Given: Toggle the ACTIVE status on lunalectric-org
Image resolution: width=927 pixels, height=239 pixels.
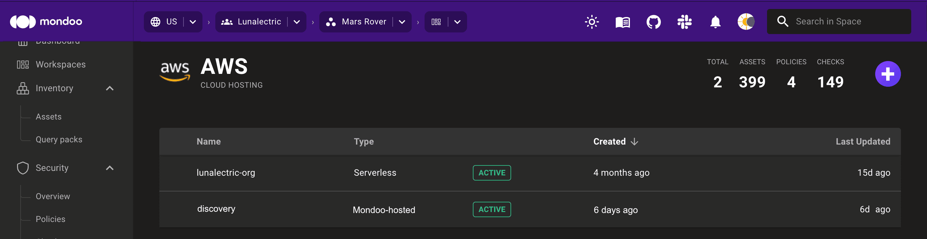Looking at the screenshot, I should 492,173.
